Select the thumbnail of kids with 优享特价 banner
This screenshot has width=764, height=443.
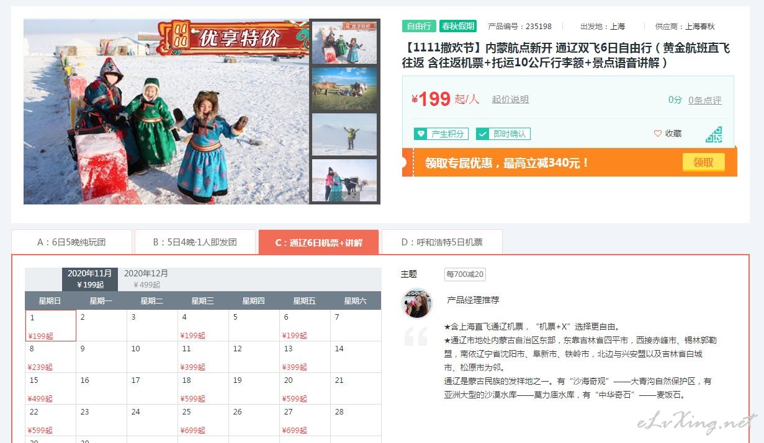[x=344, y=43]
